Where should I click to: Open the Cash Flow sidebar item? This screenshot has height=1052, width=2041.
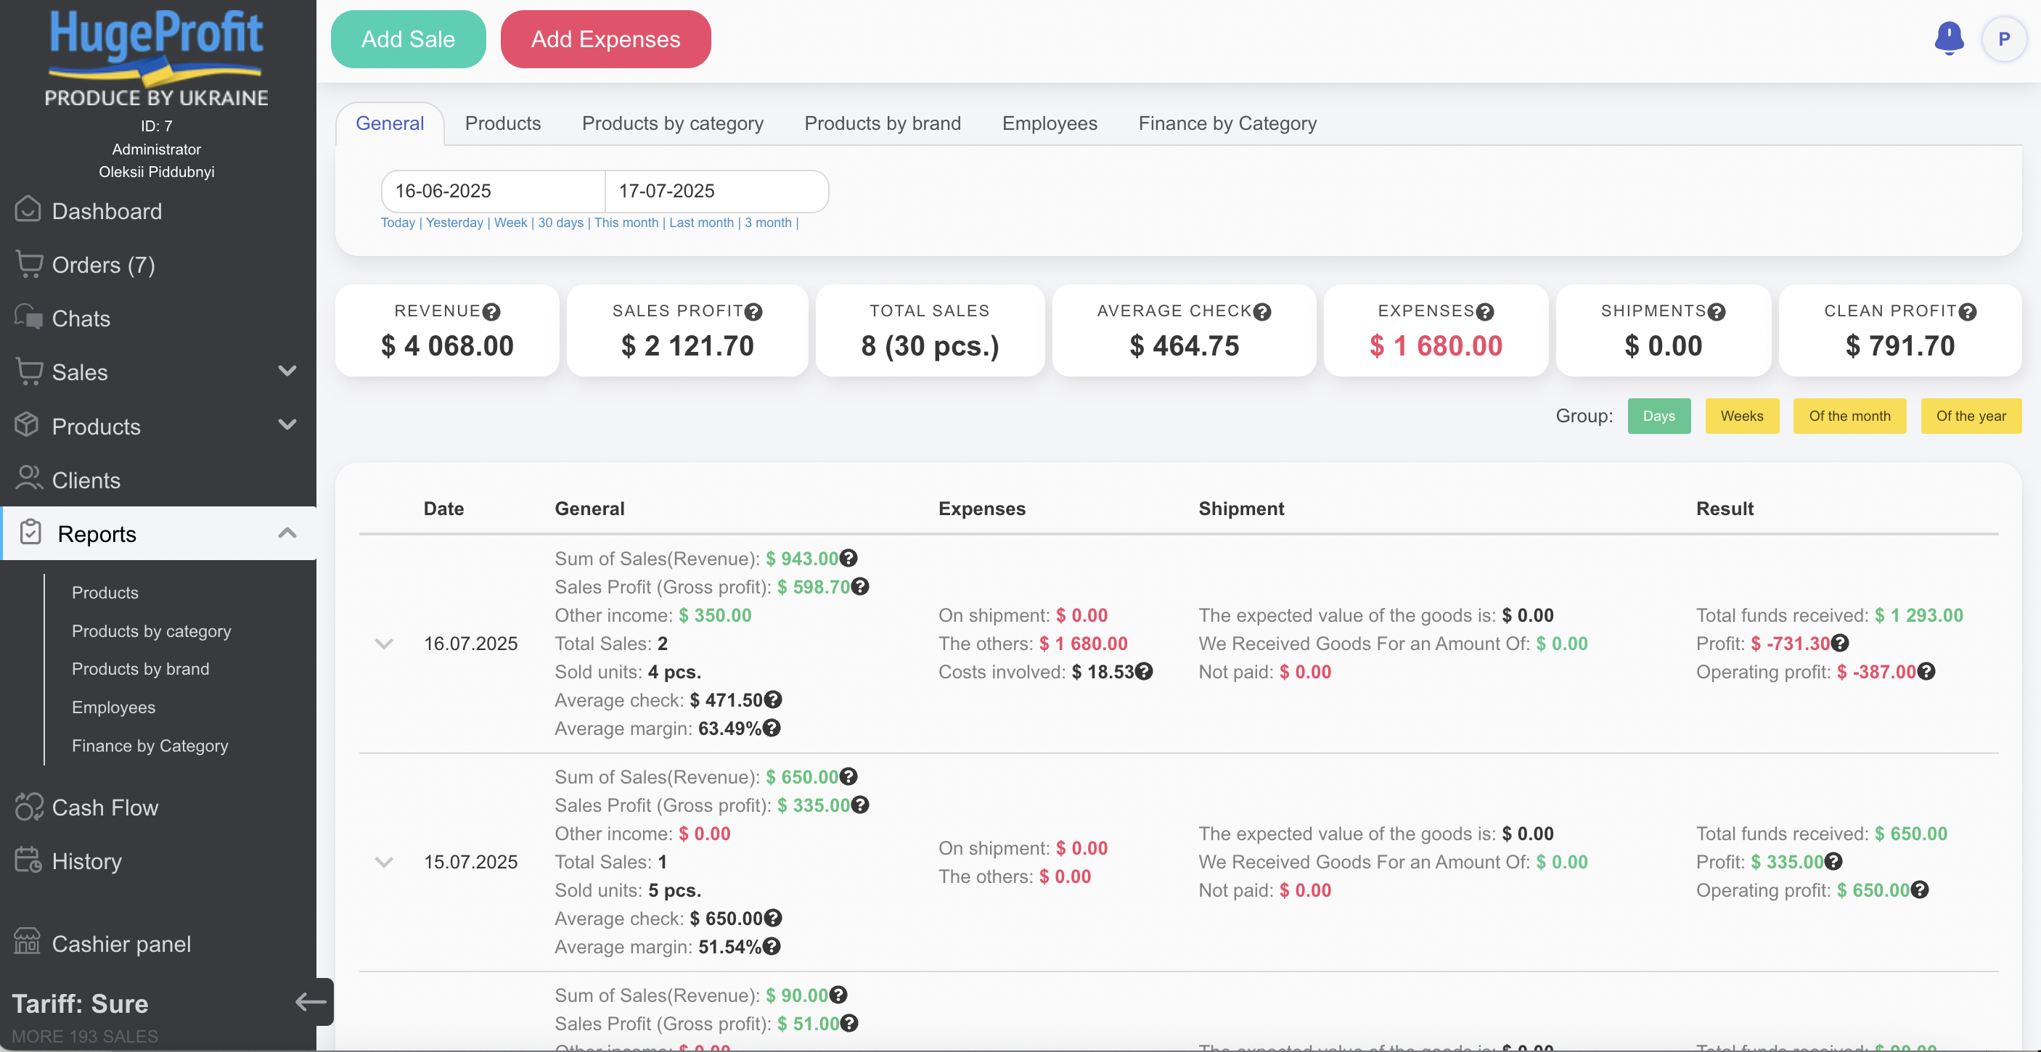pyautogui.click(x=105, y=808)
